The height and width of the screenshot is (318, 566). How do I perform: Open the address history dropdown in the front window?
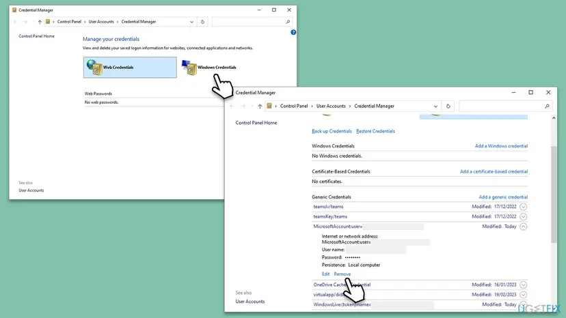pyautogui.click(x=435, y=106)
